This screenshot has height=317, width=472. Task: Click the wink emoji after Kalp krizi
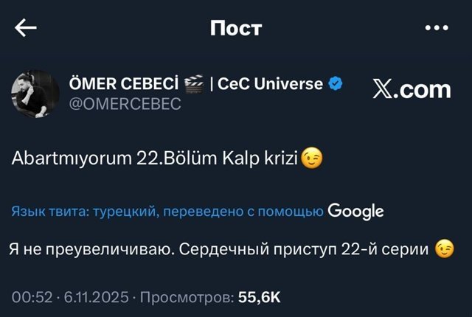tap(312, 159)
